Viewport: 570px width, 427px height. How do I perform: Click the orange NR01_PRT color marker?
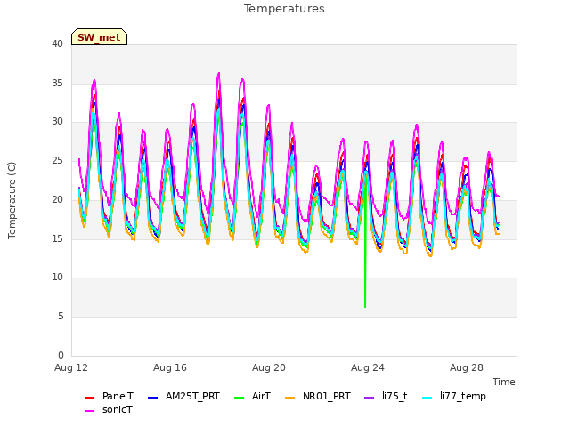pos(290,398)
